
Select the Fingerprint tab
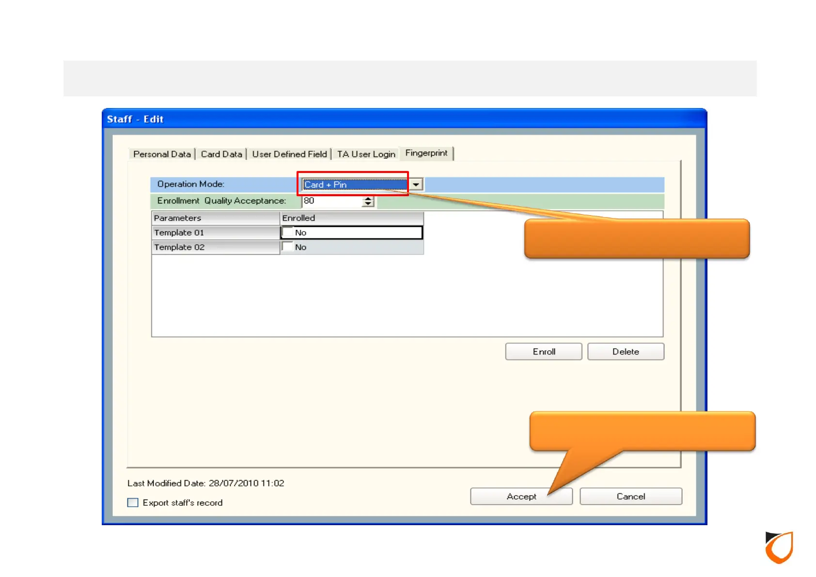click(426, 153)
